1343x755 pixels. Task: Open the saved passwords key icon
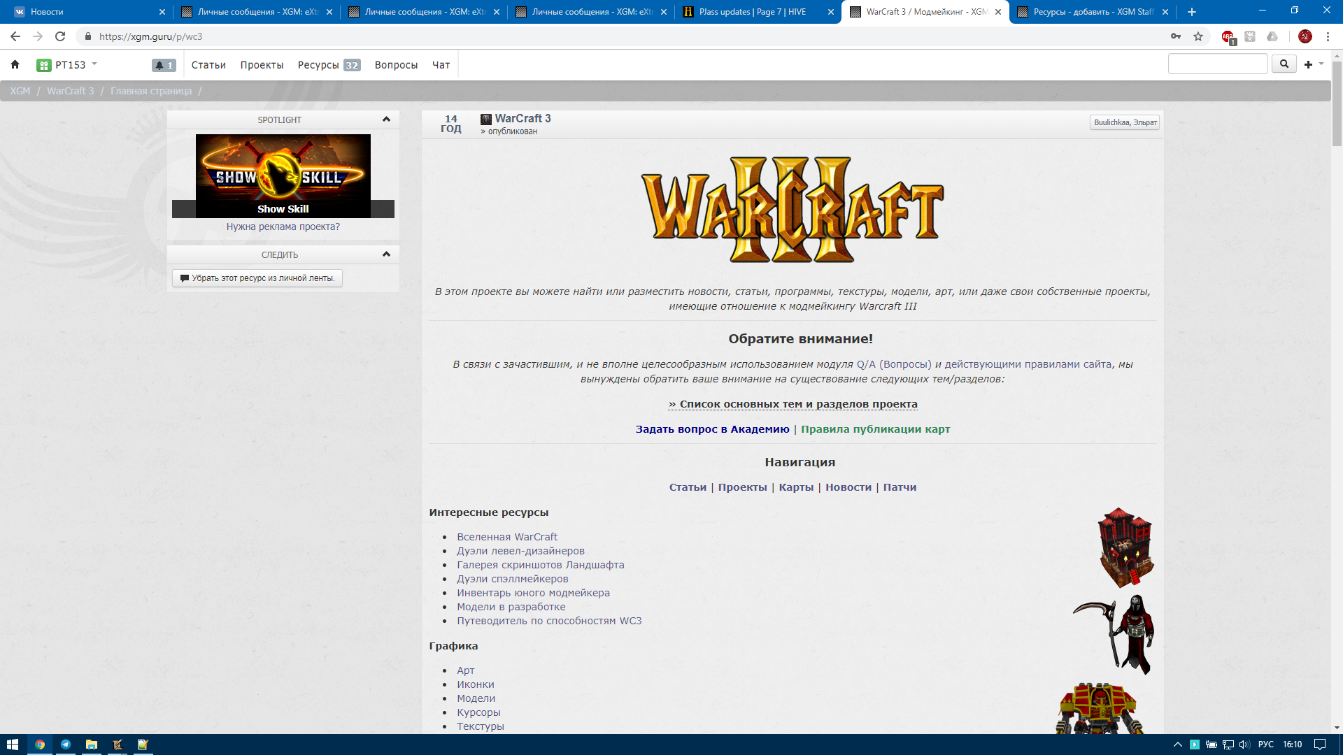click(1176, 37)
